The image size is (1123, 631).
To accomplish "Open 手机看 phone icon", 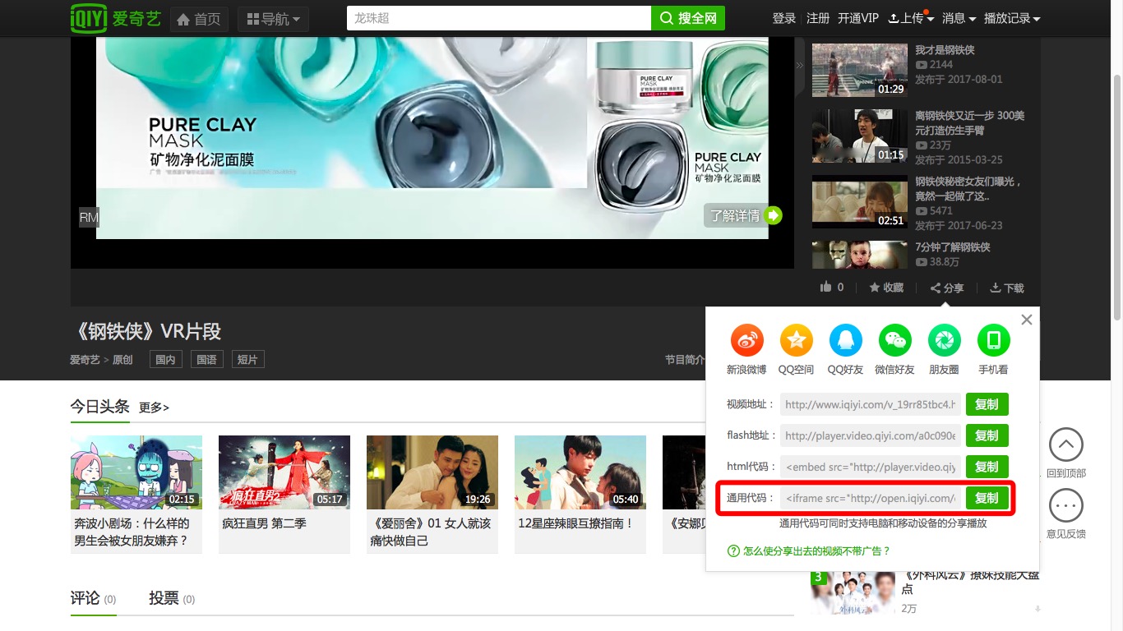I will pos(993,340).
